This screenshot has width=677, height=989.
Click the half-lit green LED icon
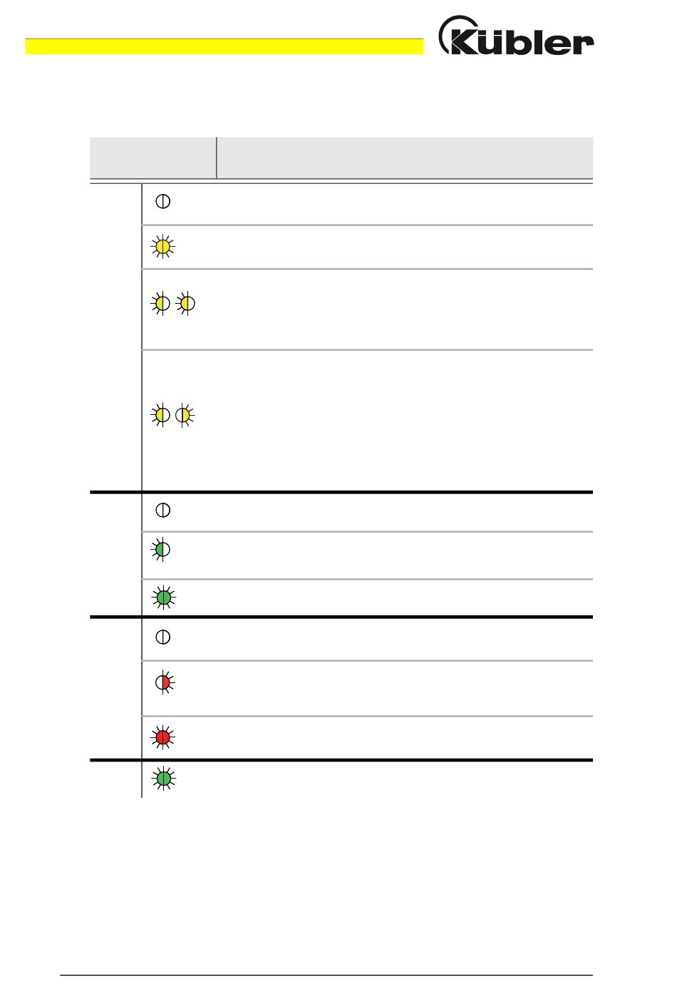pos(162,550)
